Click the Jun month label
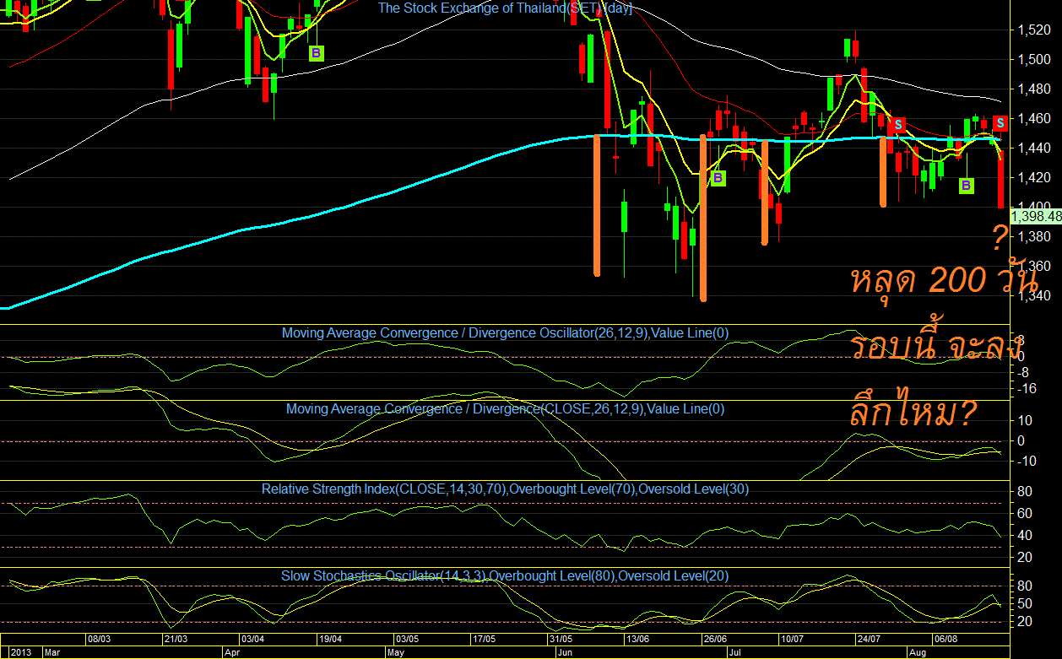The width and height of the screenshot is (1062, 659). pos(566,652)
